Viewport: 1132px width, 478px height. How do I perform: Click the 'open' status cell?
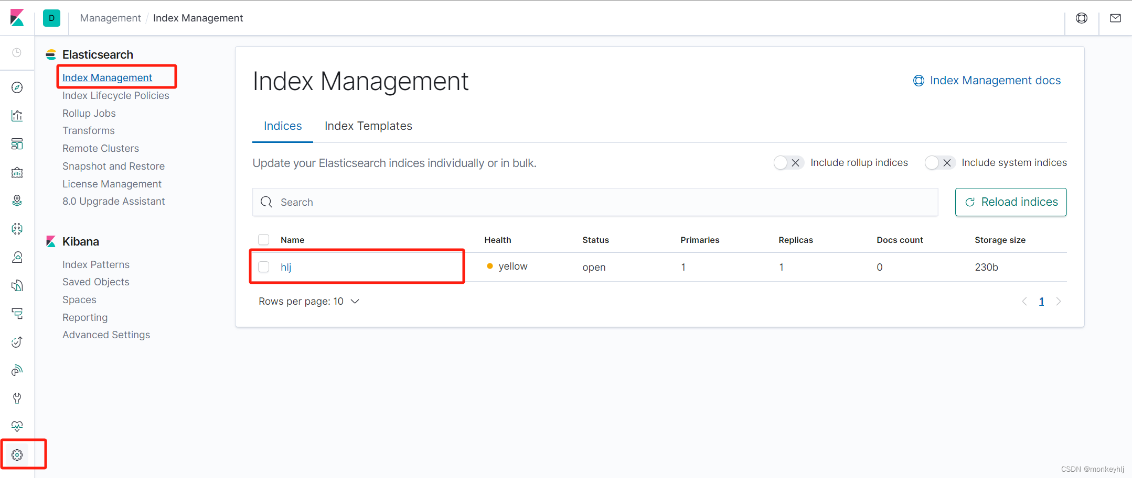[x=594, y=267]
